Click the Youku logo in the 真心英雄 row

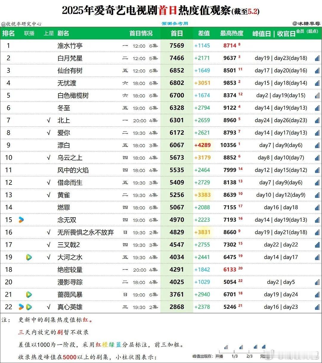pos(21,307)
